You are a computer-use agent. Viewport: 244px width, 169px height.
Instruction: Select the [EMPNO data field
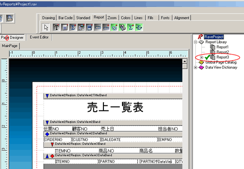click(165, 139)
